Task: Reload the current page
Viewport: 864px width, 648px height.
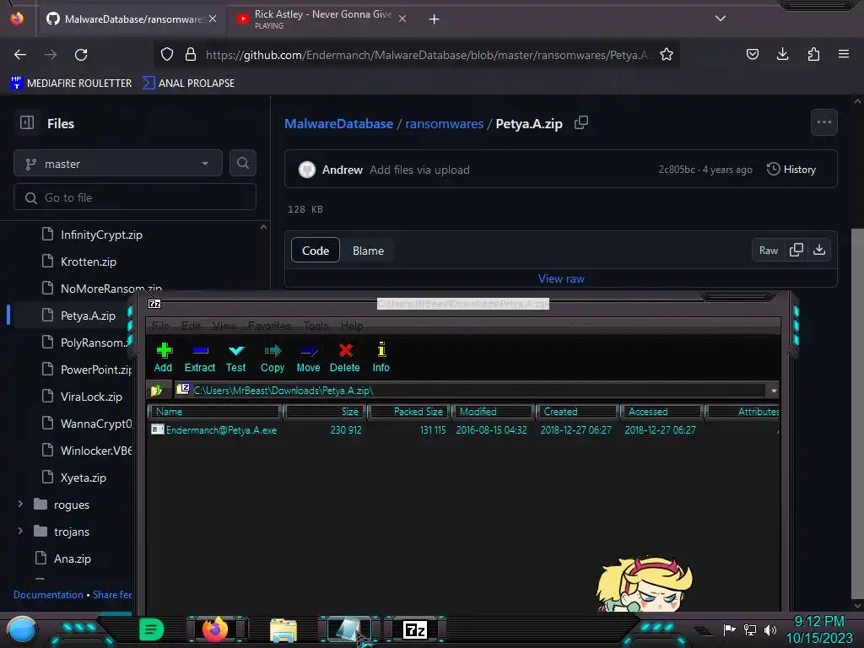Action: click(81, 55)
